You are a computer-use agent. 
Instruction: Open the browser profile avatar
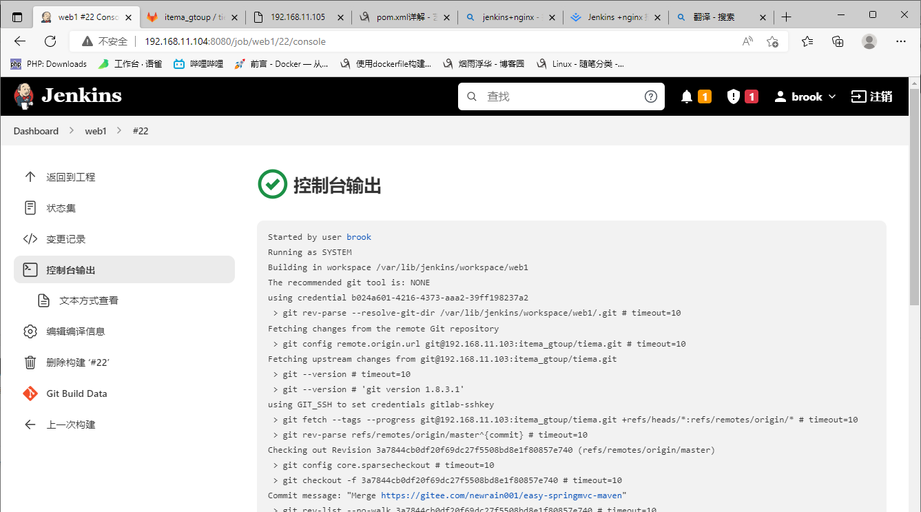point(869,41)
